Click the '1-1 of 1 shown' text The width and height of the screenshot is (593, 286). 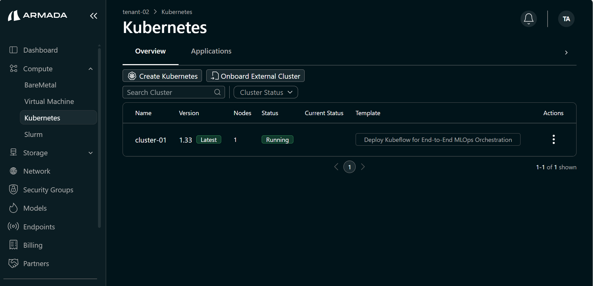pyautogui.click(x=556, y=167)
